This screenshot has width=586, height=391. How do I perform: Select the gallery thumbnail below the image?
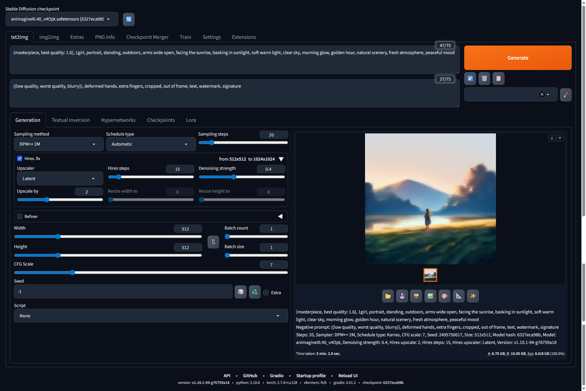point(430,275)
